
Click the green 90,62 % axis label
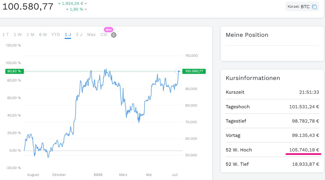14,71
